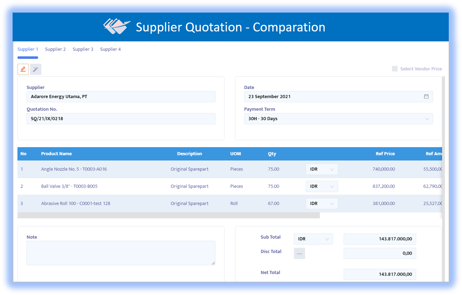Click the magic wand icon button
462x295 pixels.
pos(36,69)
